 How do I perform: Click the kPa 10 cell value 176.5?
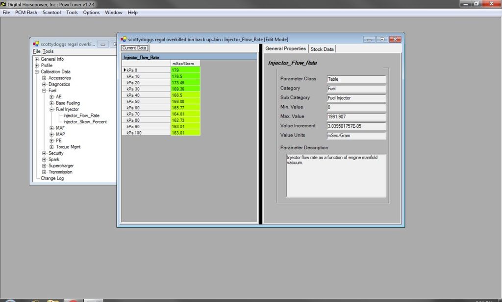tap(185, 76)
